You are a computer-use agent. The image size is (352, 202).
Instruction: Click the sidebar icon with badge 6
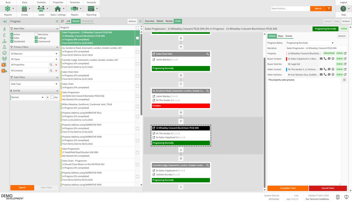click(x=4, y=65)
